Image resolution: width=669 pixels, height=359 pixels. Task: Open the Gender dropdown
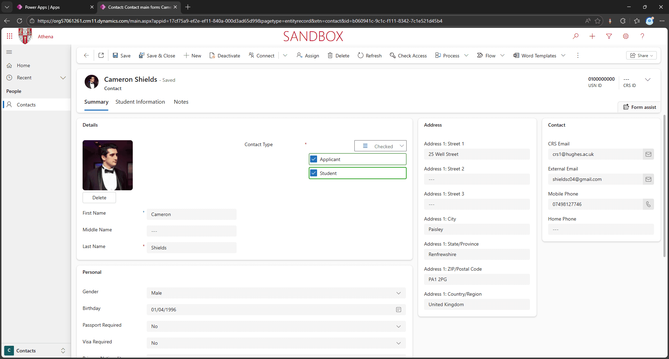276,293
